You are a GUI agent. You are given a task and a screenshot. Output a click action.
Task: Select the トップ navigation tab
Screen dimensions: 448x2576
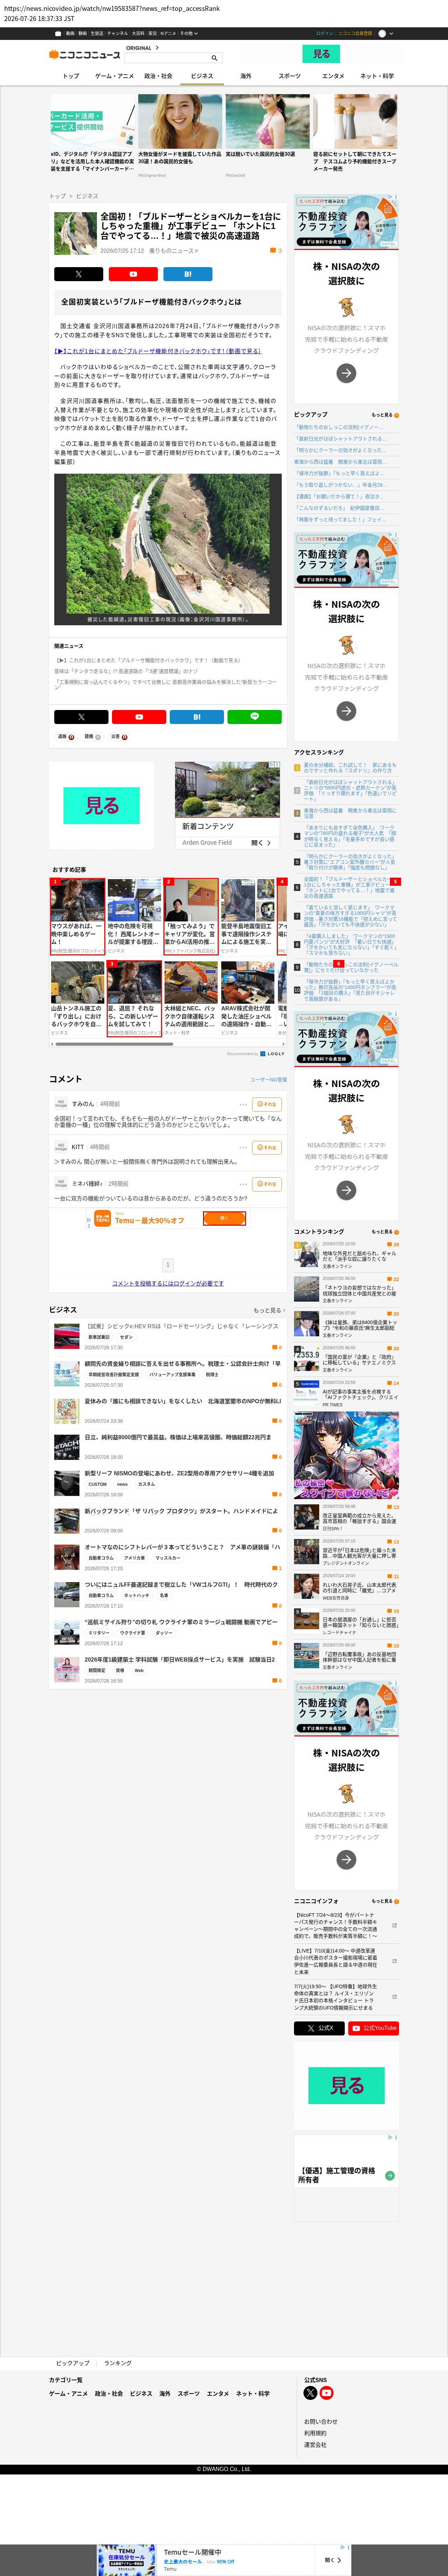click(x=71, y=76)
